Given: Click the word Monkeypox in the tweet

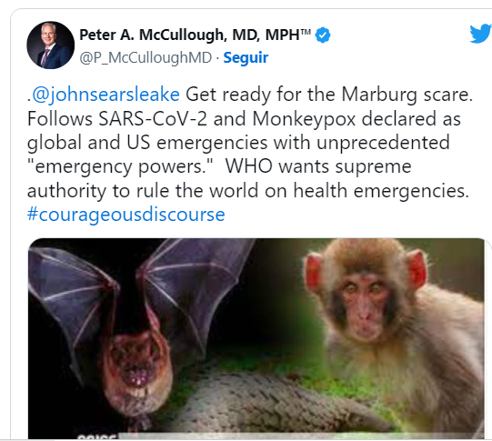Looking at the screenshot, I should (304, 119).
